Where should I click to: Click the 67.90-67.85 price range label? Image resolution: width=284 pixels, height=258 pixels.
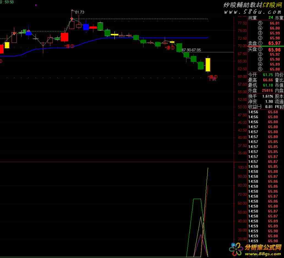pyautogui.click(x=191, y=50)
